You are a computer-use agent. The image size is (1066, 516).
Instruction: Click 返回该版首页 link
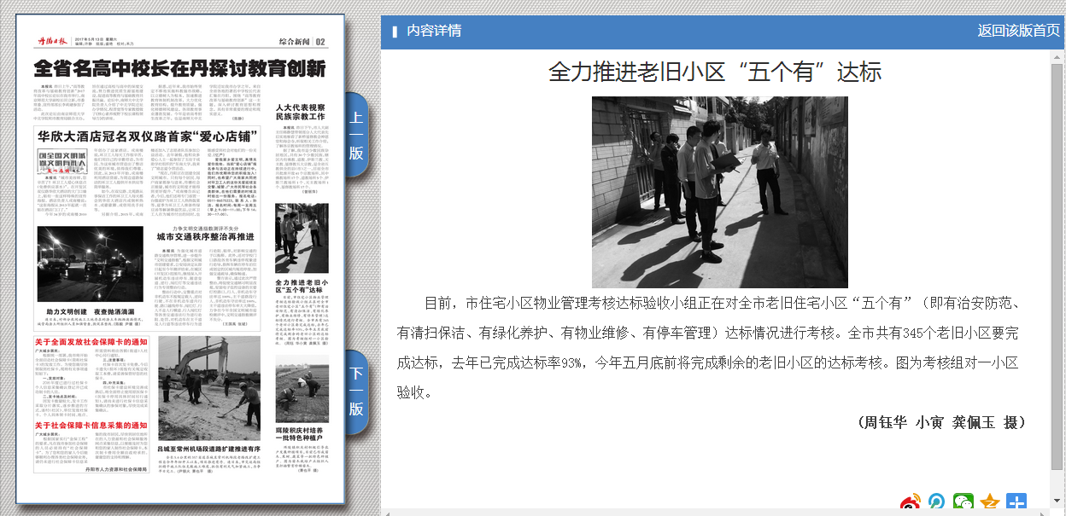tap(1018, 31)
